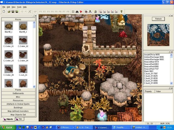Open the View menu
This screenshot has height=130, width=174.
13,7
